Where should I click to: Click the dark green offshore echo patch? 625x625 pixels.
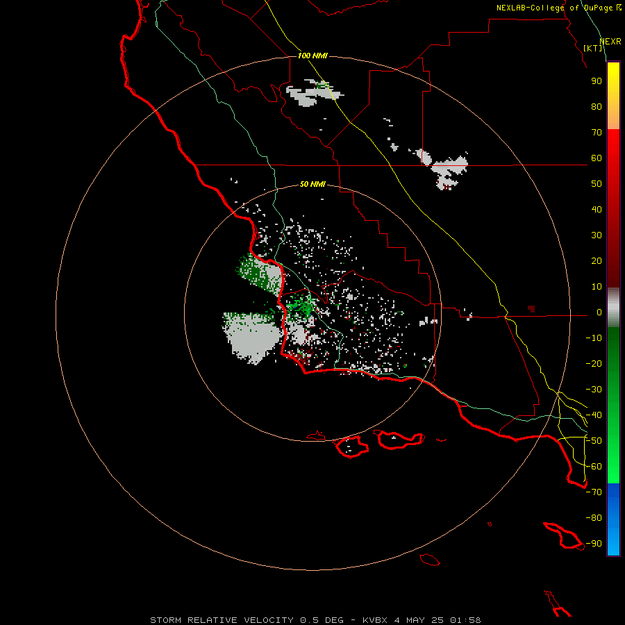point(259,273)
